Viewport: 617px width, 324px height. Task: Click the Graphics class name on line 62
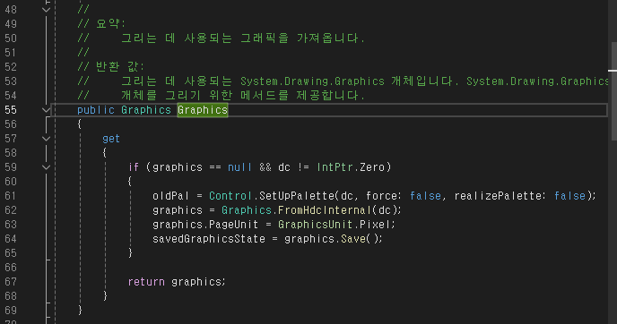coord(247,210)
